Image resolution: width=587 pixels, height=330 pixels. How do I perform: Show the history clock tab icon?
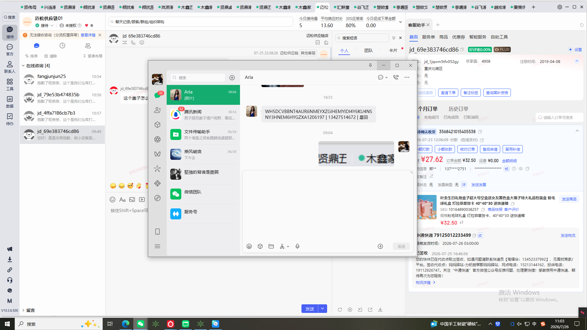tap(62, 46)
